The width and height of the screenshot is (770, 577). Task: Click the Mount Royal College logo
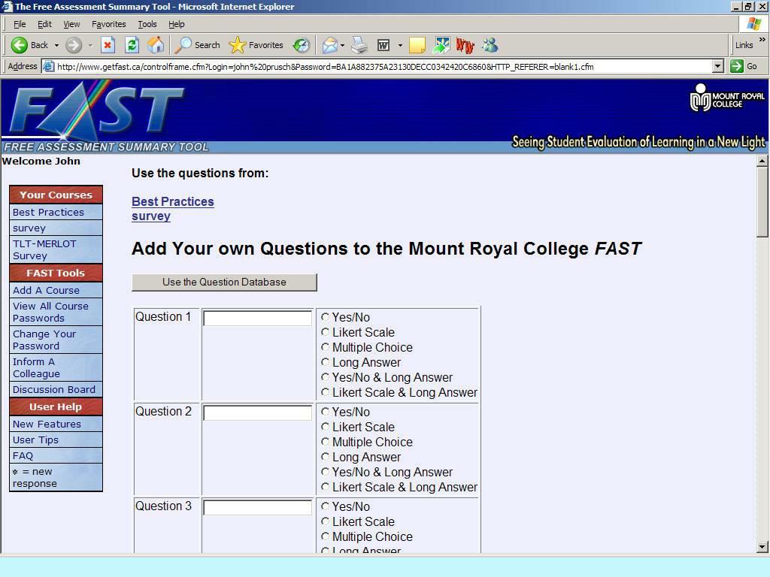[x=727, y=98]
